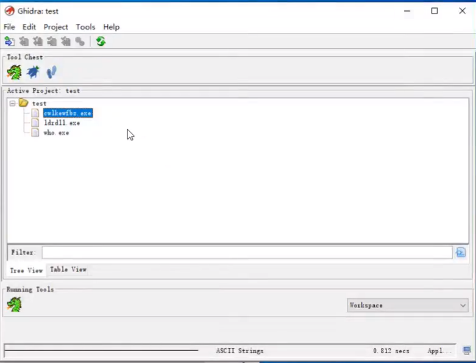
Task: Click the 0.812 secs status text
Action: (x=391, y=351)
